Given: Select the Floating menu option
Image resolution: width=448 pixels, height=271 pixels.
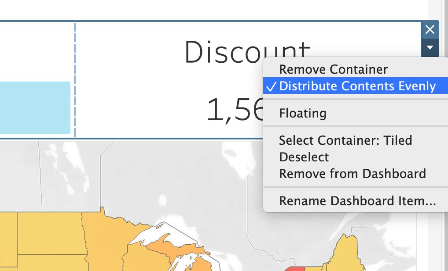Looking at the screenshot, I should [303, 113].
